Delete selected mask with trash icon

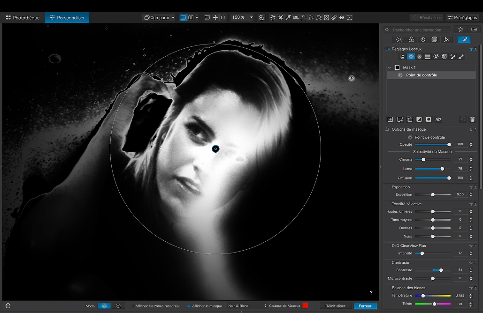pyautogui.click(x=472, y=119)
